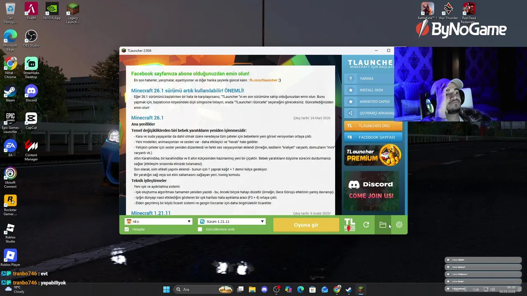Select the Microsoft Edge desktop icon
Viewport: 527px width, 296px height.
coord(10,41)
